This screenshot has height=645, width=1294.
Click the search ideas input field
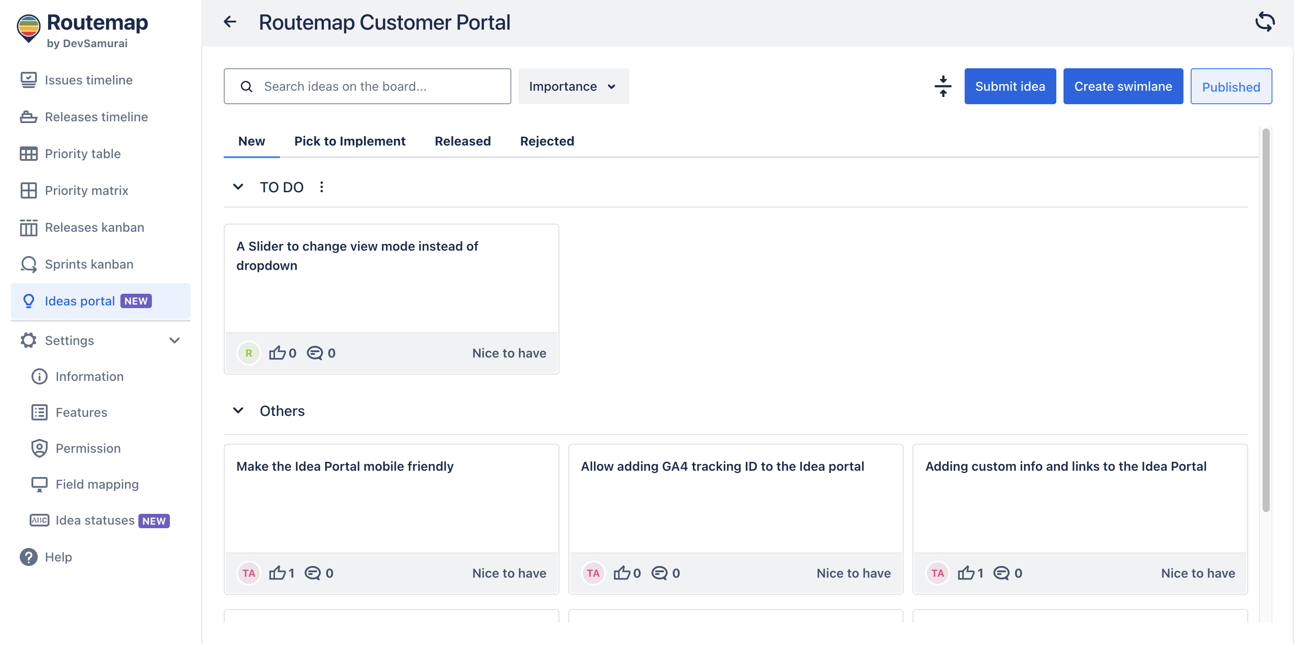pos(367,86)
